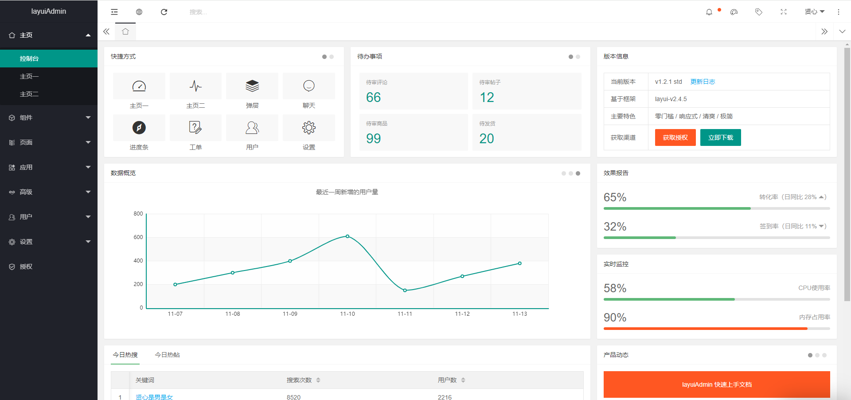Screen dimensions: 851x400
Task: Open 设置 shortcut gear icon
Action: pyautogui.click(x=309, y=128)
